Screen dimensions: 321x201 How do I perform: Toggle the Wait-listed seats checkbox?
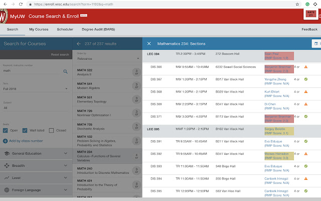pos(27,130)
